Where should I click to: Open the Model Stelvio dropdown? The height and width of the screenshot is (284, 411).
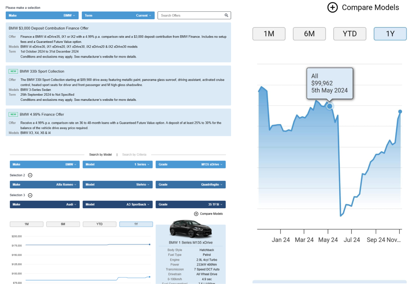117,185
